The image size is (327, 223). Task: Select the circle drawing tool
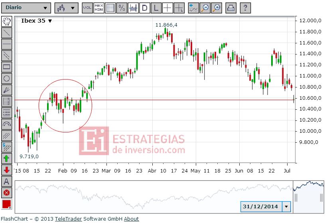(x=7, y=79)
